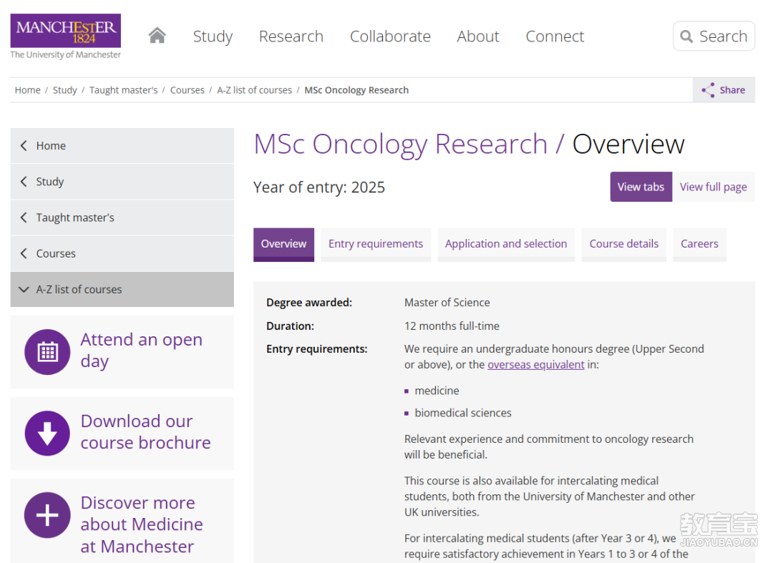This screenshot has height=563, width=773.
Task: Open the Attend an open day link
Action: click(142, 351)
